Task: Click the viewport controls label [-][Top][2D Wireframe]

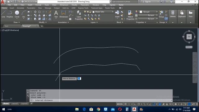Action: click(x=10, y=30)
